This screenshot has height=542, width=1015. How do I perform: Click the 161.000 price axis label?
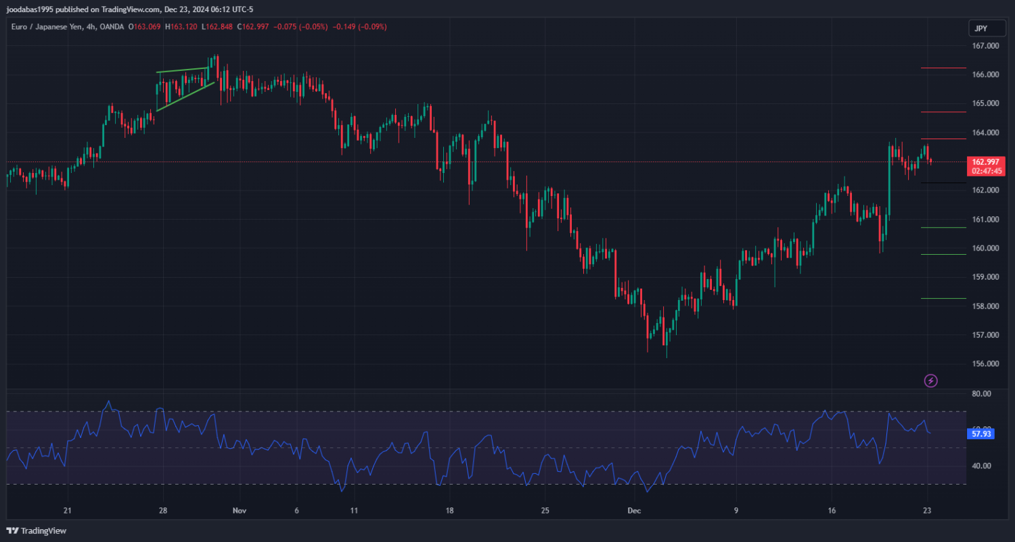click(986, 220)
